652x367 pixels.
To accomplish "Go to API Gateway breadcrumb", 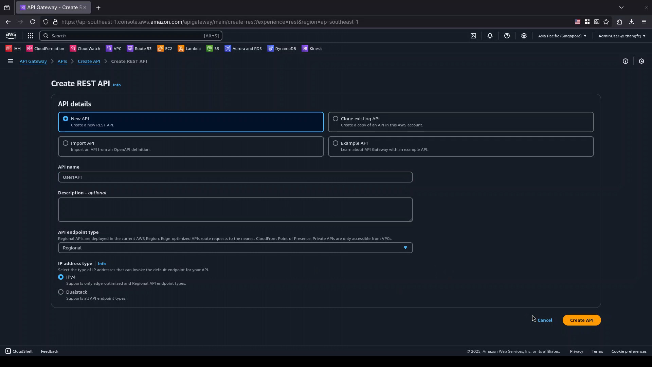I will point(33,62).
